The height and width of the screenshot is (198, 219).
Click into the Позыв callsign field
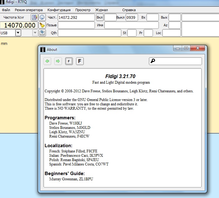click(x=76, y=25)
